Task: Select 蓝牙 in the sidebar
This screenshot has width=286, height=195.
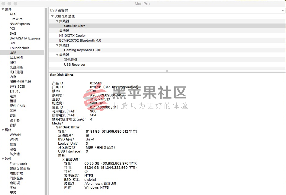Action: point(13,111)
